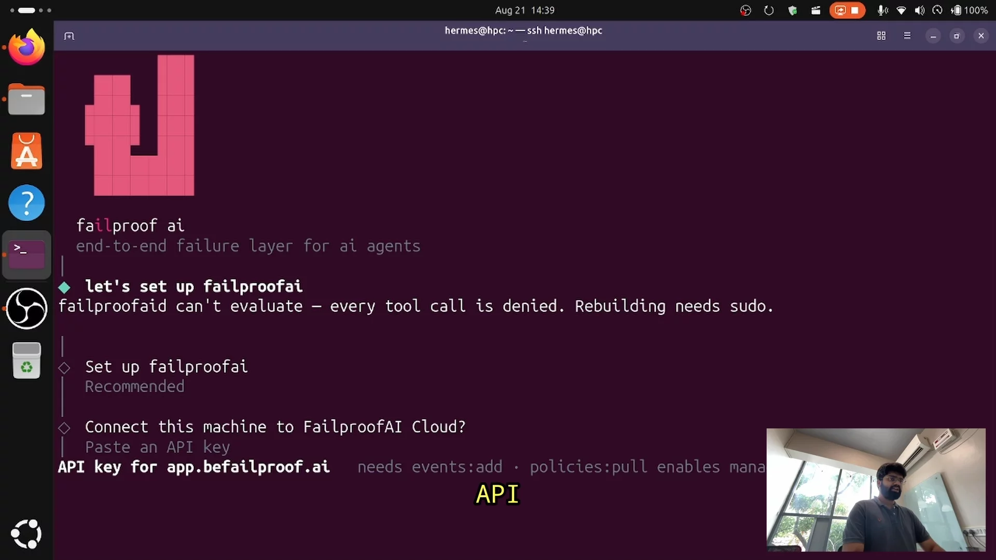Click the microphone status icon

point(882,10)
